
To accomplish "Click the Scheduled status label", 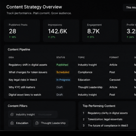I will tap(63, 72).
